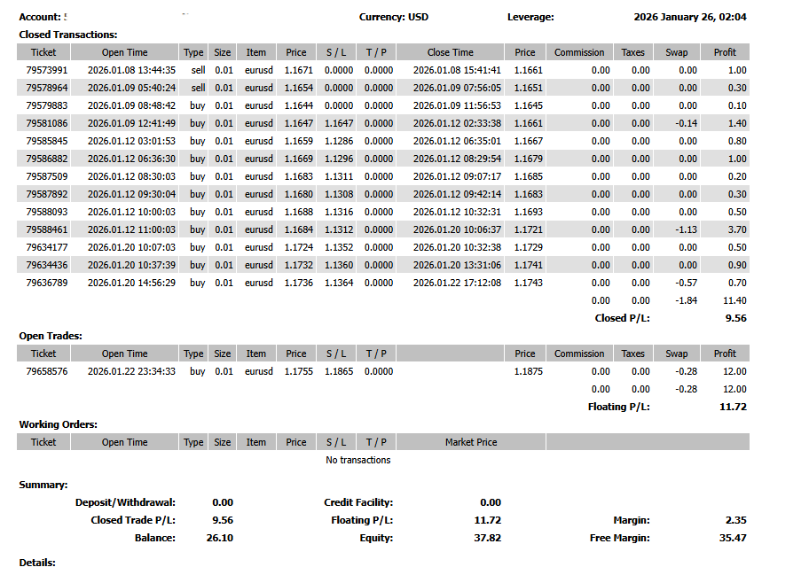Click the Summary heading
Image resolution: width=809 pixels, height=575 pixels.
[x=43, y=485]
